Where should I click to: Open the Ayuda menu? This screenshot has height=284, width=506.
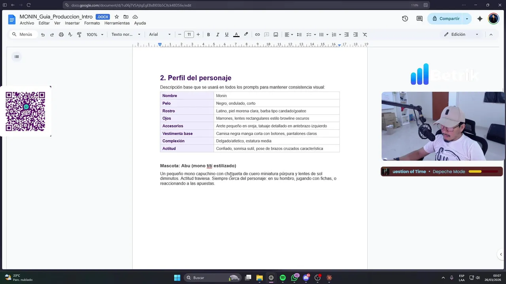[140, 23]
